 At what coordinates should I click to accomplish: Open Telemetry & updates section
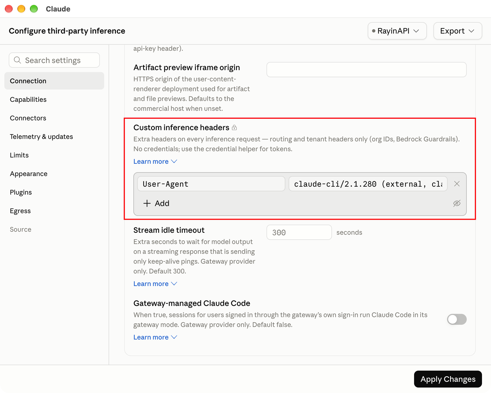coord(54,136)
